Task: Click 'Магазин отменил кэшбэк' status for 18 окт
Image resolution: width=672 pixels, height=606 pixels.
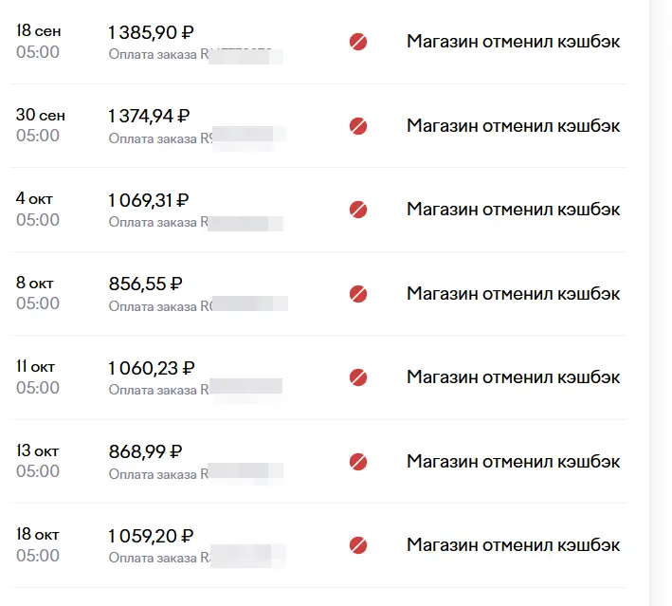Action: point(513,545)
